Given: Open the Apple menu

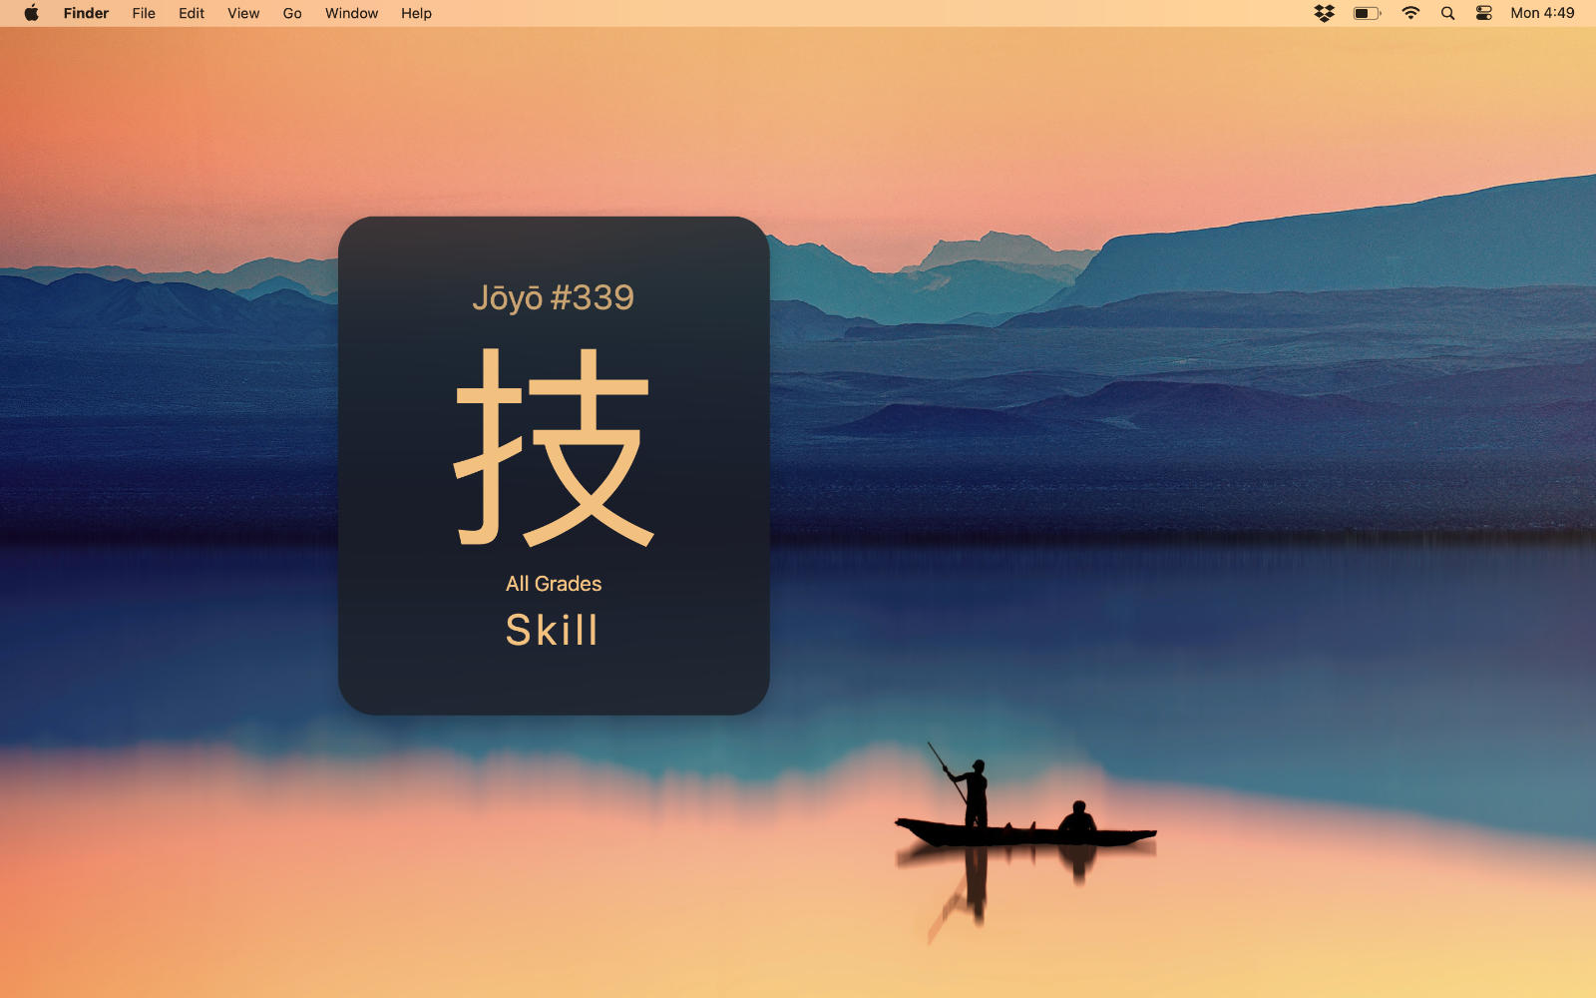Looking at the screenshot, I should point(31,13).
